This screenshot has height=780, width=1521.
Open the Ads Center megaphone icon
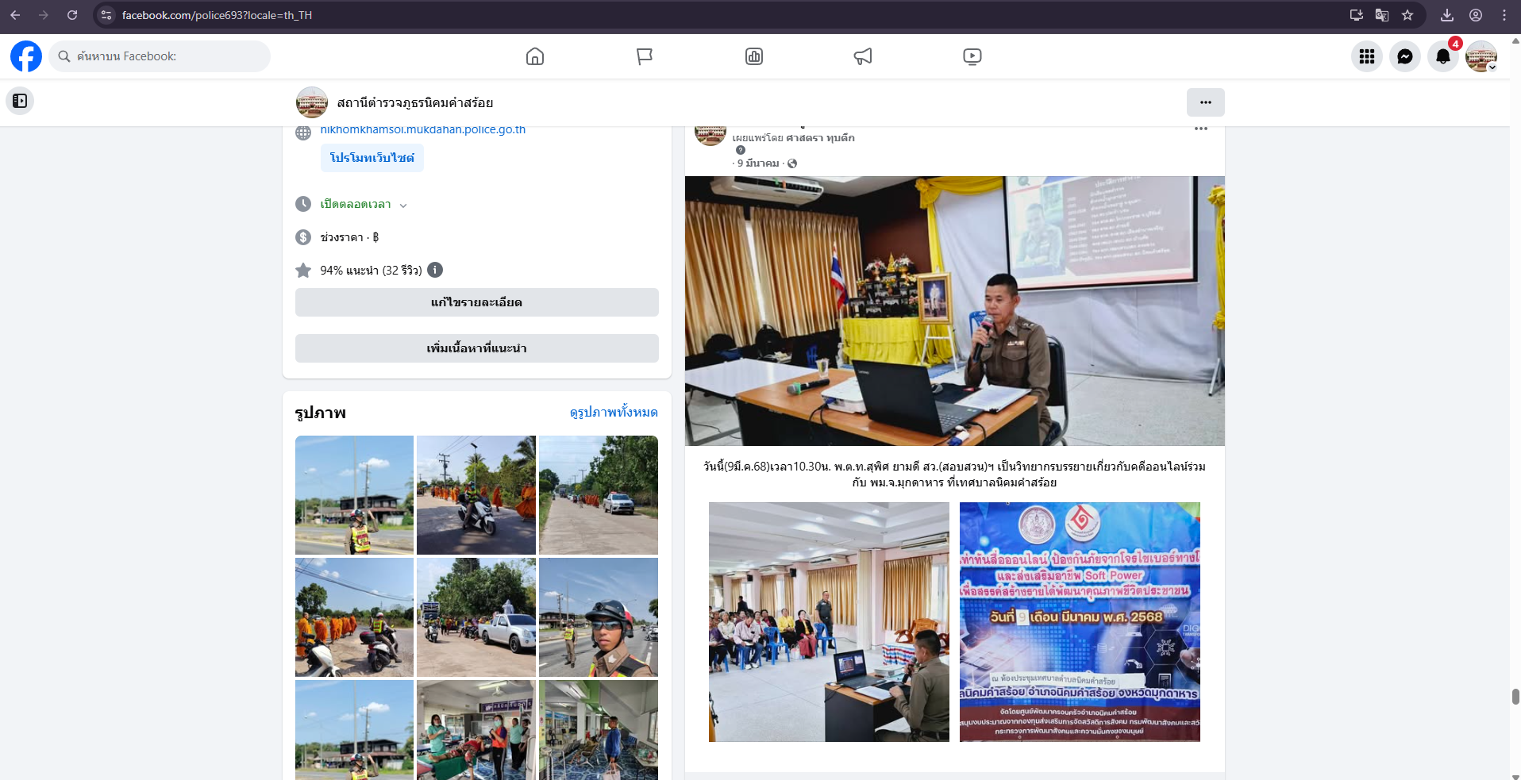coord(863,56)
